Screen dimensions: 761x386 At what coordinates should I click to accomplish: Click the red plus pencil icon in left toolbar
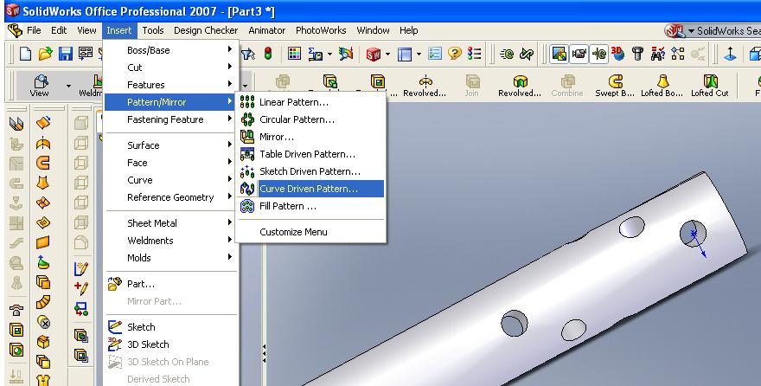(x=81, y=288)
